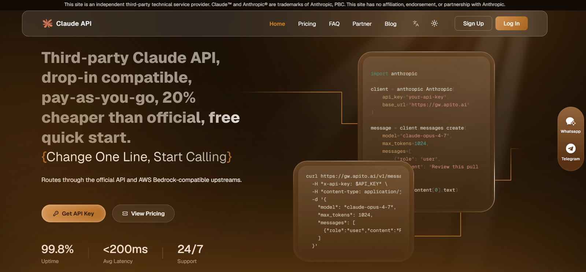The height and width of the screenshot is (272, 586).
Task: Click the Claude API brand name text
Action: coord(74,23)
